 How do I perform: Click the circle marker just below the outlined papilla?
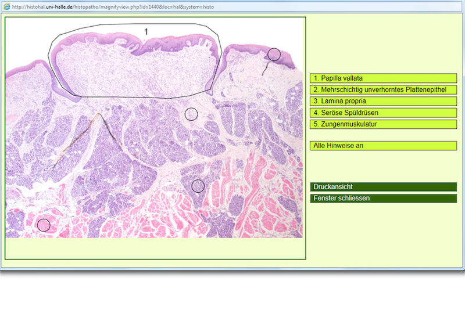(191, 114)
